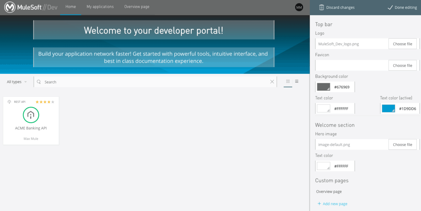421x211 pixels.
Task: Switch to the My applications tab
Action: coord(100,6)
